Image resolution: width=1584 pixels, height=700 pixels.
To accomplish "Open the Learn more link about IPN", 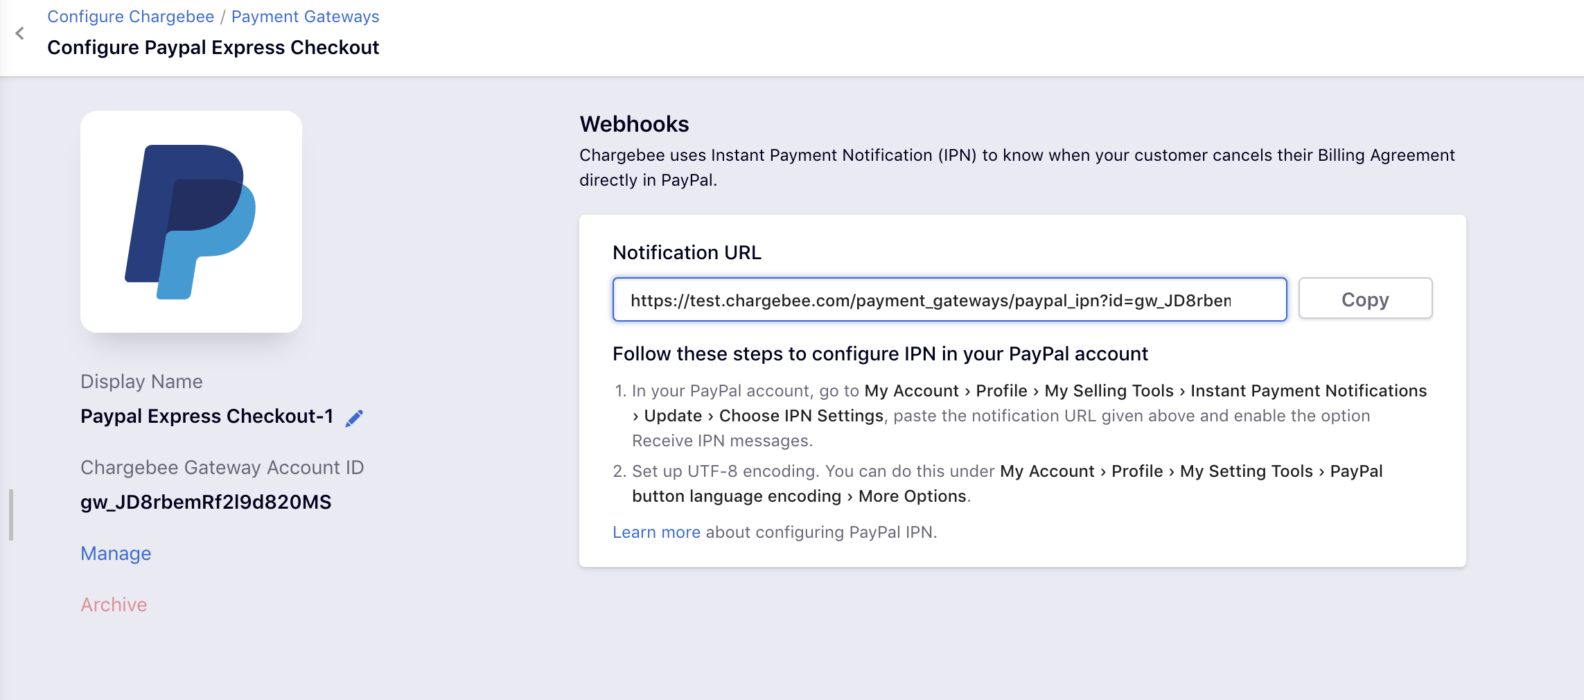I will (656, 532).
